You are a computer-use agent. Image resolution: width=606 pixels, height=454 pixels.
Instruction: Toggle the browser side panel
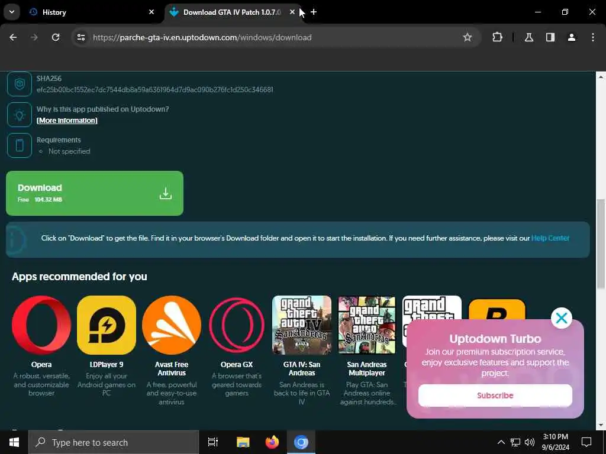coord(550,37)
